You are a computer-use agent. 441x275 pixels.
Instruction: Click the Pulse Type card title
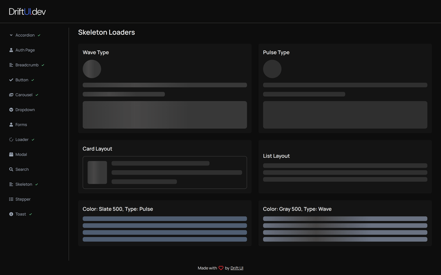[x=276, y=52]
